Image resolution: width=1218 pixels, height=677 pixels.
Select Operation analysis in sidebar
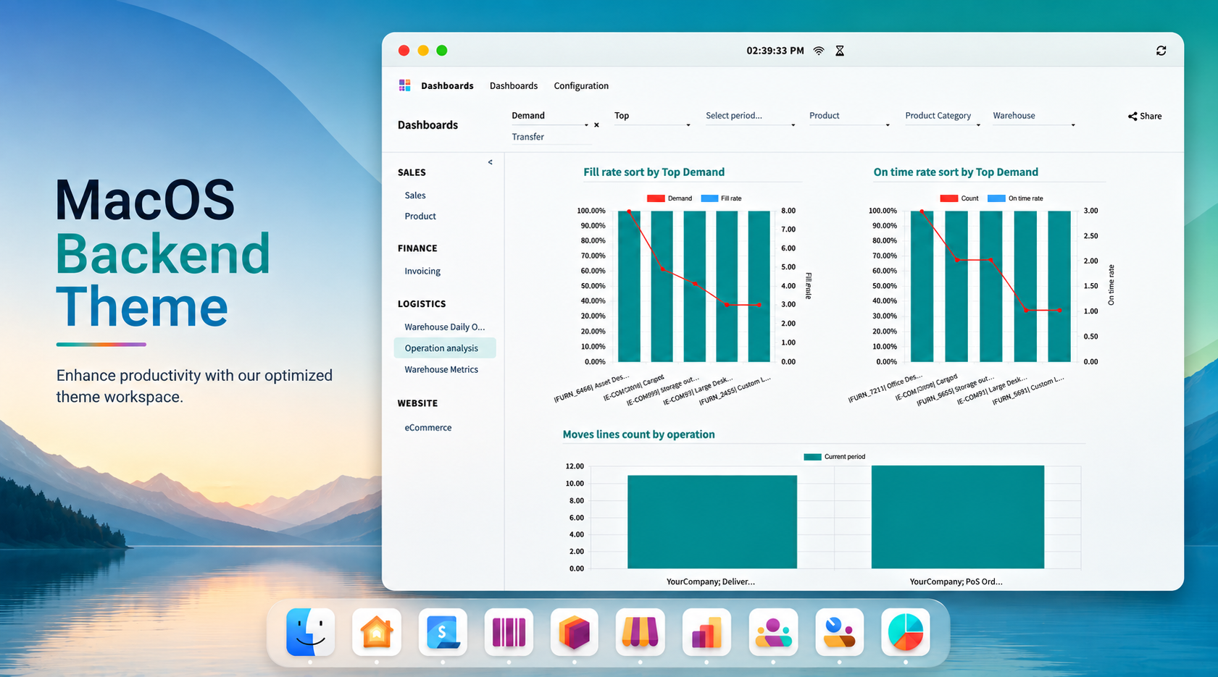tap(445, 348)
